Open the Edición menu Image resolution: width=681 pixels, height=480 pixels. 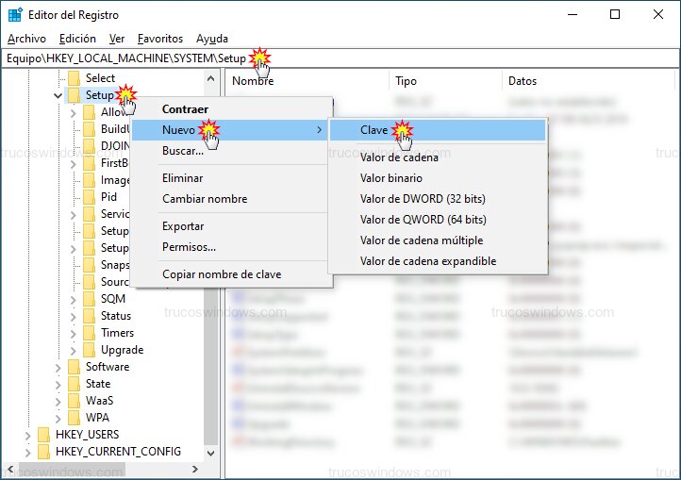[77, 39]
